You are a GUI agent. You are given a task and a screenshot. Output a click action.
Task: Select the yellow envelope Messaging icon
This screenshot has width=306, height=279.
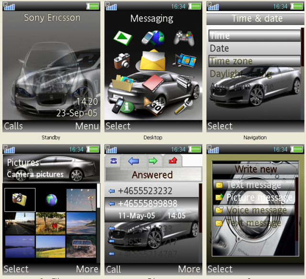pos(153,60)
